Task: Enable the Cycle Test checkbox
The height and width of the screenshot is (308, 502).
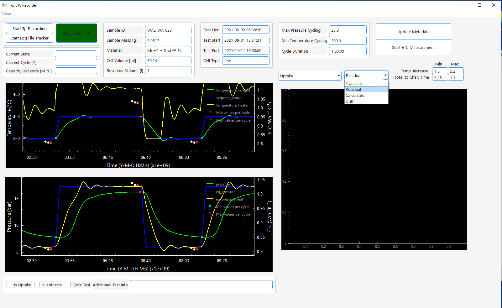Action: [x=68, y=285]
